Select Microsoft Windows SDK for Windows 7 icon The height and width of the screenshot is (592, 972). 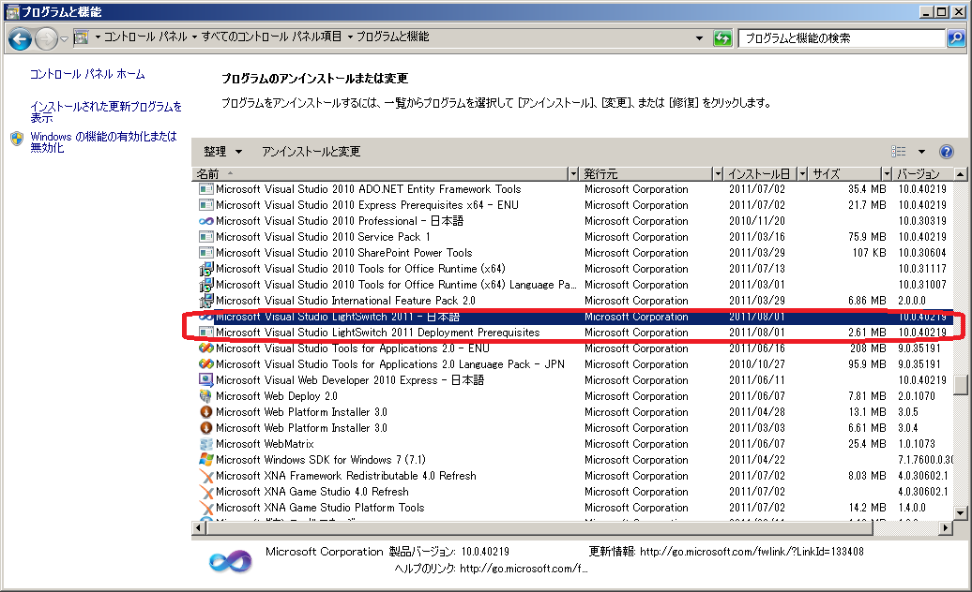pyautogui.click(x=206, y=460)
